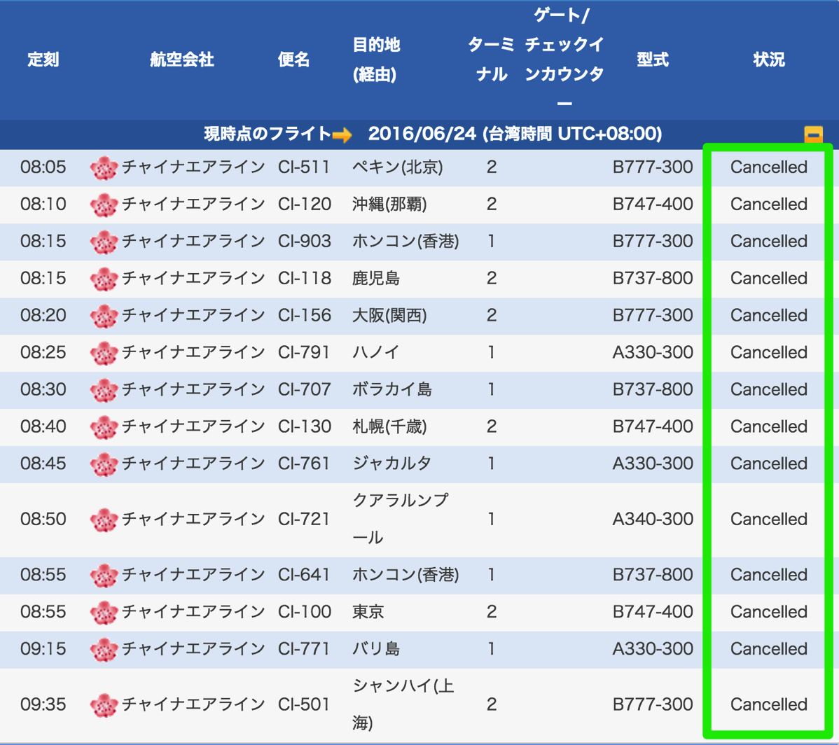839x745 pixels.
Task: Click the 定刻 column header
Action: [43, 60]
